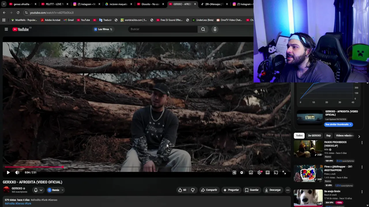Enter fullscreen mode

[284, 172]
